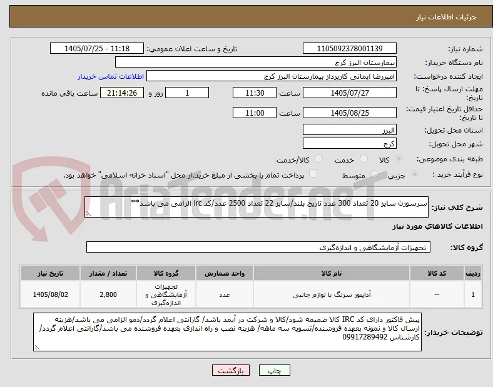Click the row number cell 1
Viewport: 493px width, 387px height.
point(473,294)
